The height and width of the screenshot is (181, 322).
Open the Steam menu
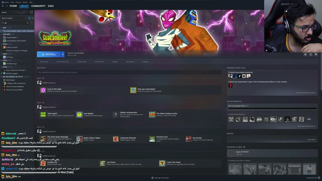[x=6, y=2]
